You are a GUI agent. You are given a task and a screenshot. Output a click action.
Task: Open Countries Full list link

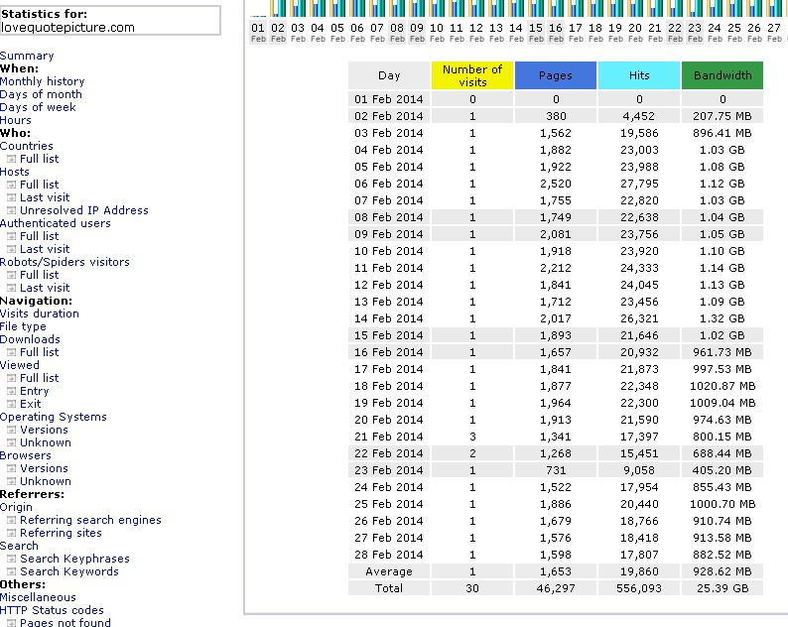(39, 159)
